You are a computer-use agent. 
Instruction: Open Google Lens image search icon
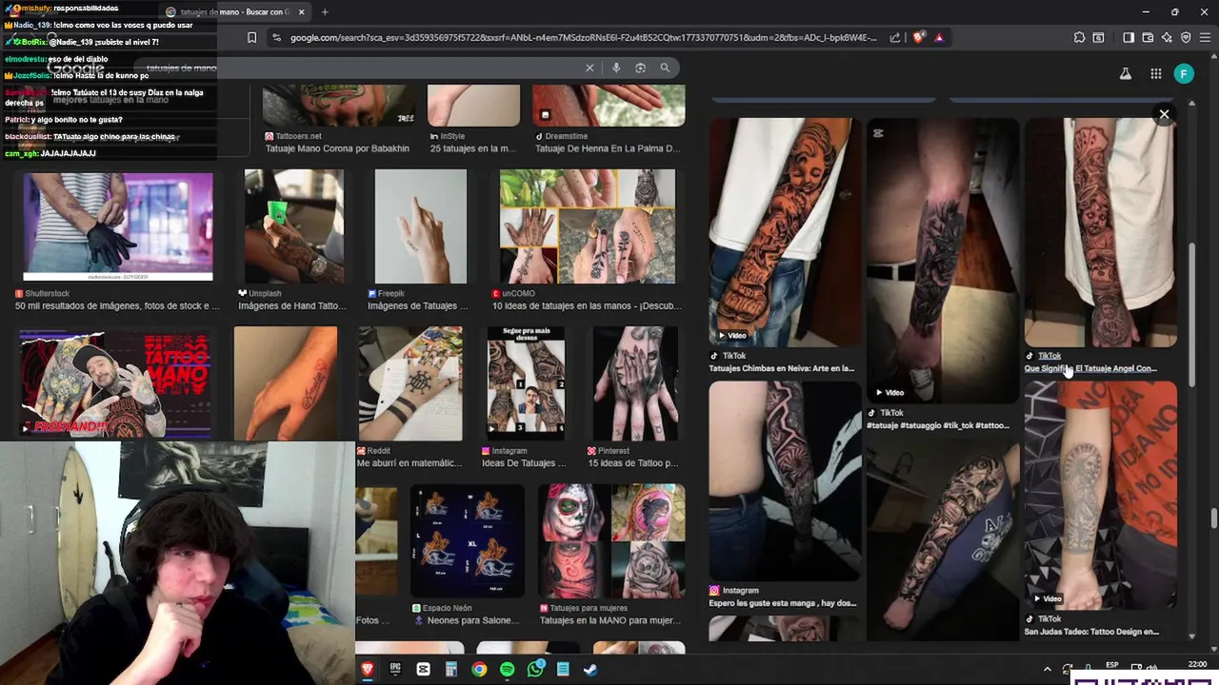[640, 68]
